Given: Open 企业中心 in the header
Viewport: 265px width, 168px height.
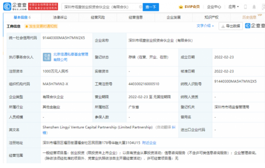Looking at the screenshot, I should [x=214, y=7].
